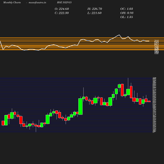Click the 'BSE 532915' symbol label
Image resolution: width=164 pixels, height=164 pixels.
(64, 3)
